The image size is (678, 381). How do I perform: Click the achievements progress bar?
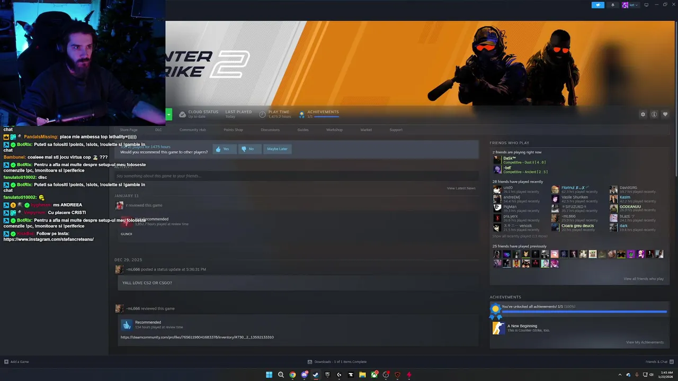pos(584,312)
